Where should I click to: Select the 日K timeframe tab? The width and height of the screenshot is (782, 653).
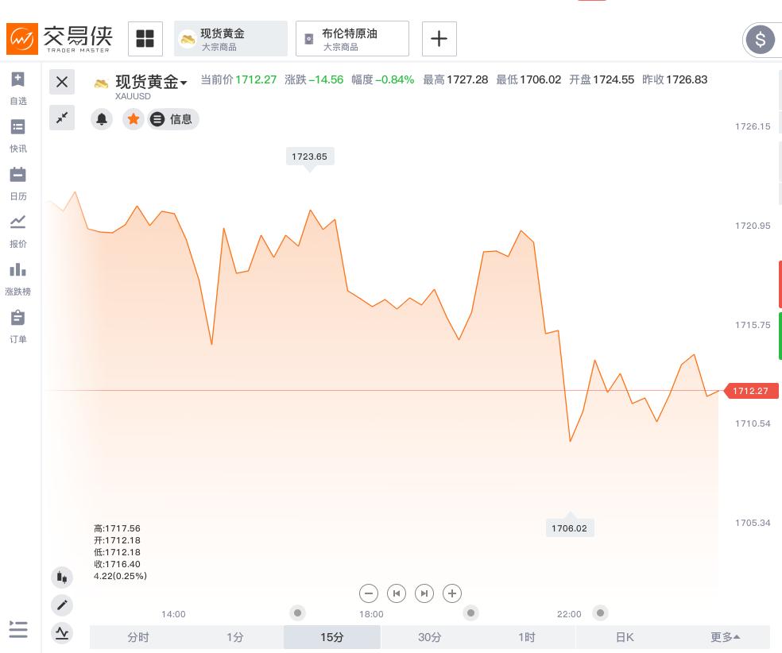pos(625,637)
